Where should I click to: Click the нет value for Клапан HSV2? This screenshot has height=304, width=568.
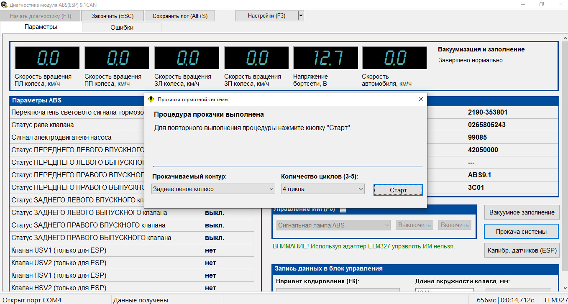210,288
